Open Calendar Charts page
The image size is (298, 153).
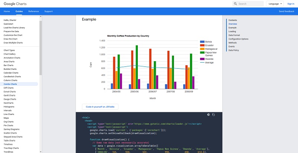(x=11, y=73)
